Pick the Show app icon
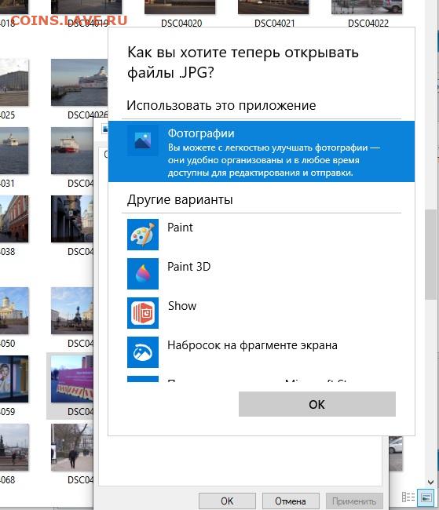This screenshot has height=510, width=439. 143,313
